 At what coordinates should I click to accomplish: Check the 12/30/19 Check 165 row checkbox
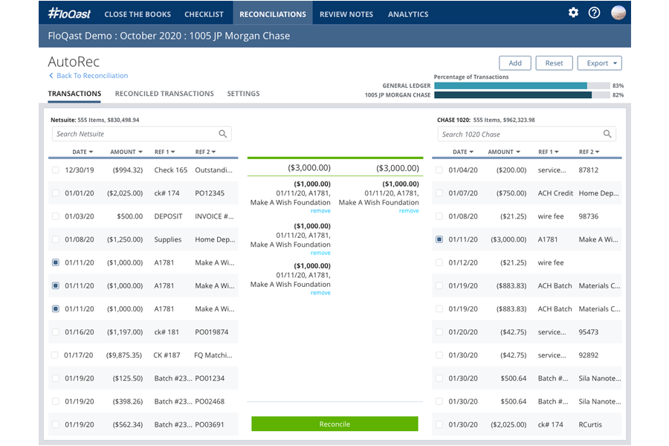[56, 170]
